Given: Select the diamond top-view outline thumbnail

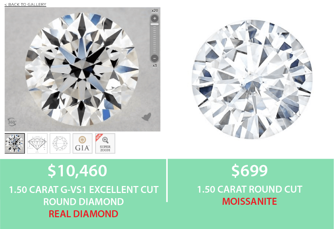Looking at the screenshot, I should 60,143.
